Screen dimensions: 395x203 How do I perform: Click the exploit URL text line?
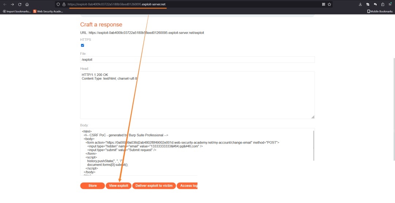142,33
